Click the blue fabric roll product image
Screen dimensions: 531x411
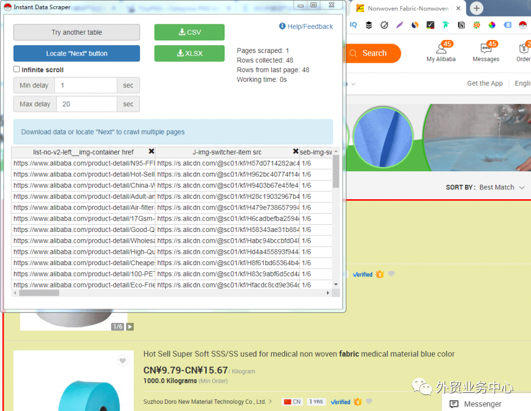74,381
